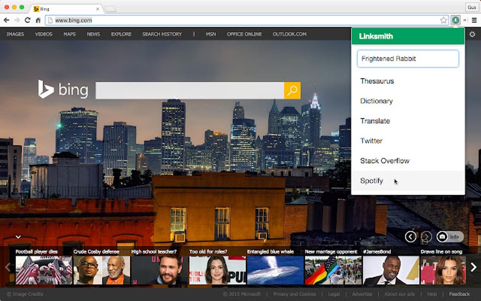The width and height of the screenshot is (481, 301).
Task: Click the Bing search text box
Action: tap(190, 90)
